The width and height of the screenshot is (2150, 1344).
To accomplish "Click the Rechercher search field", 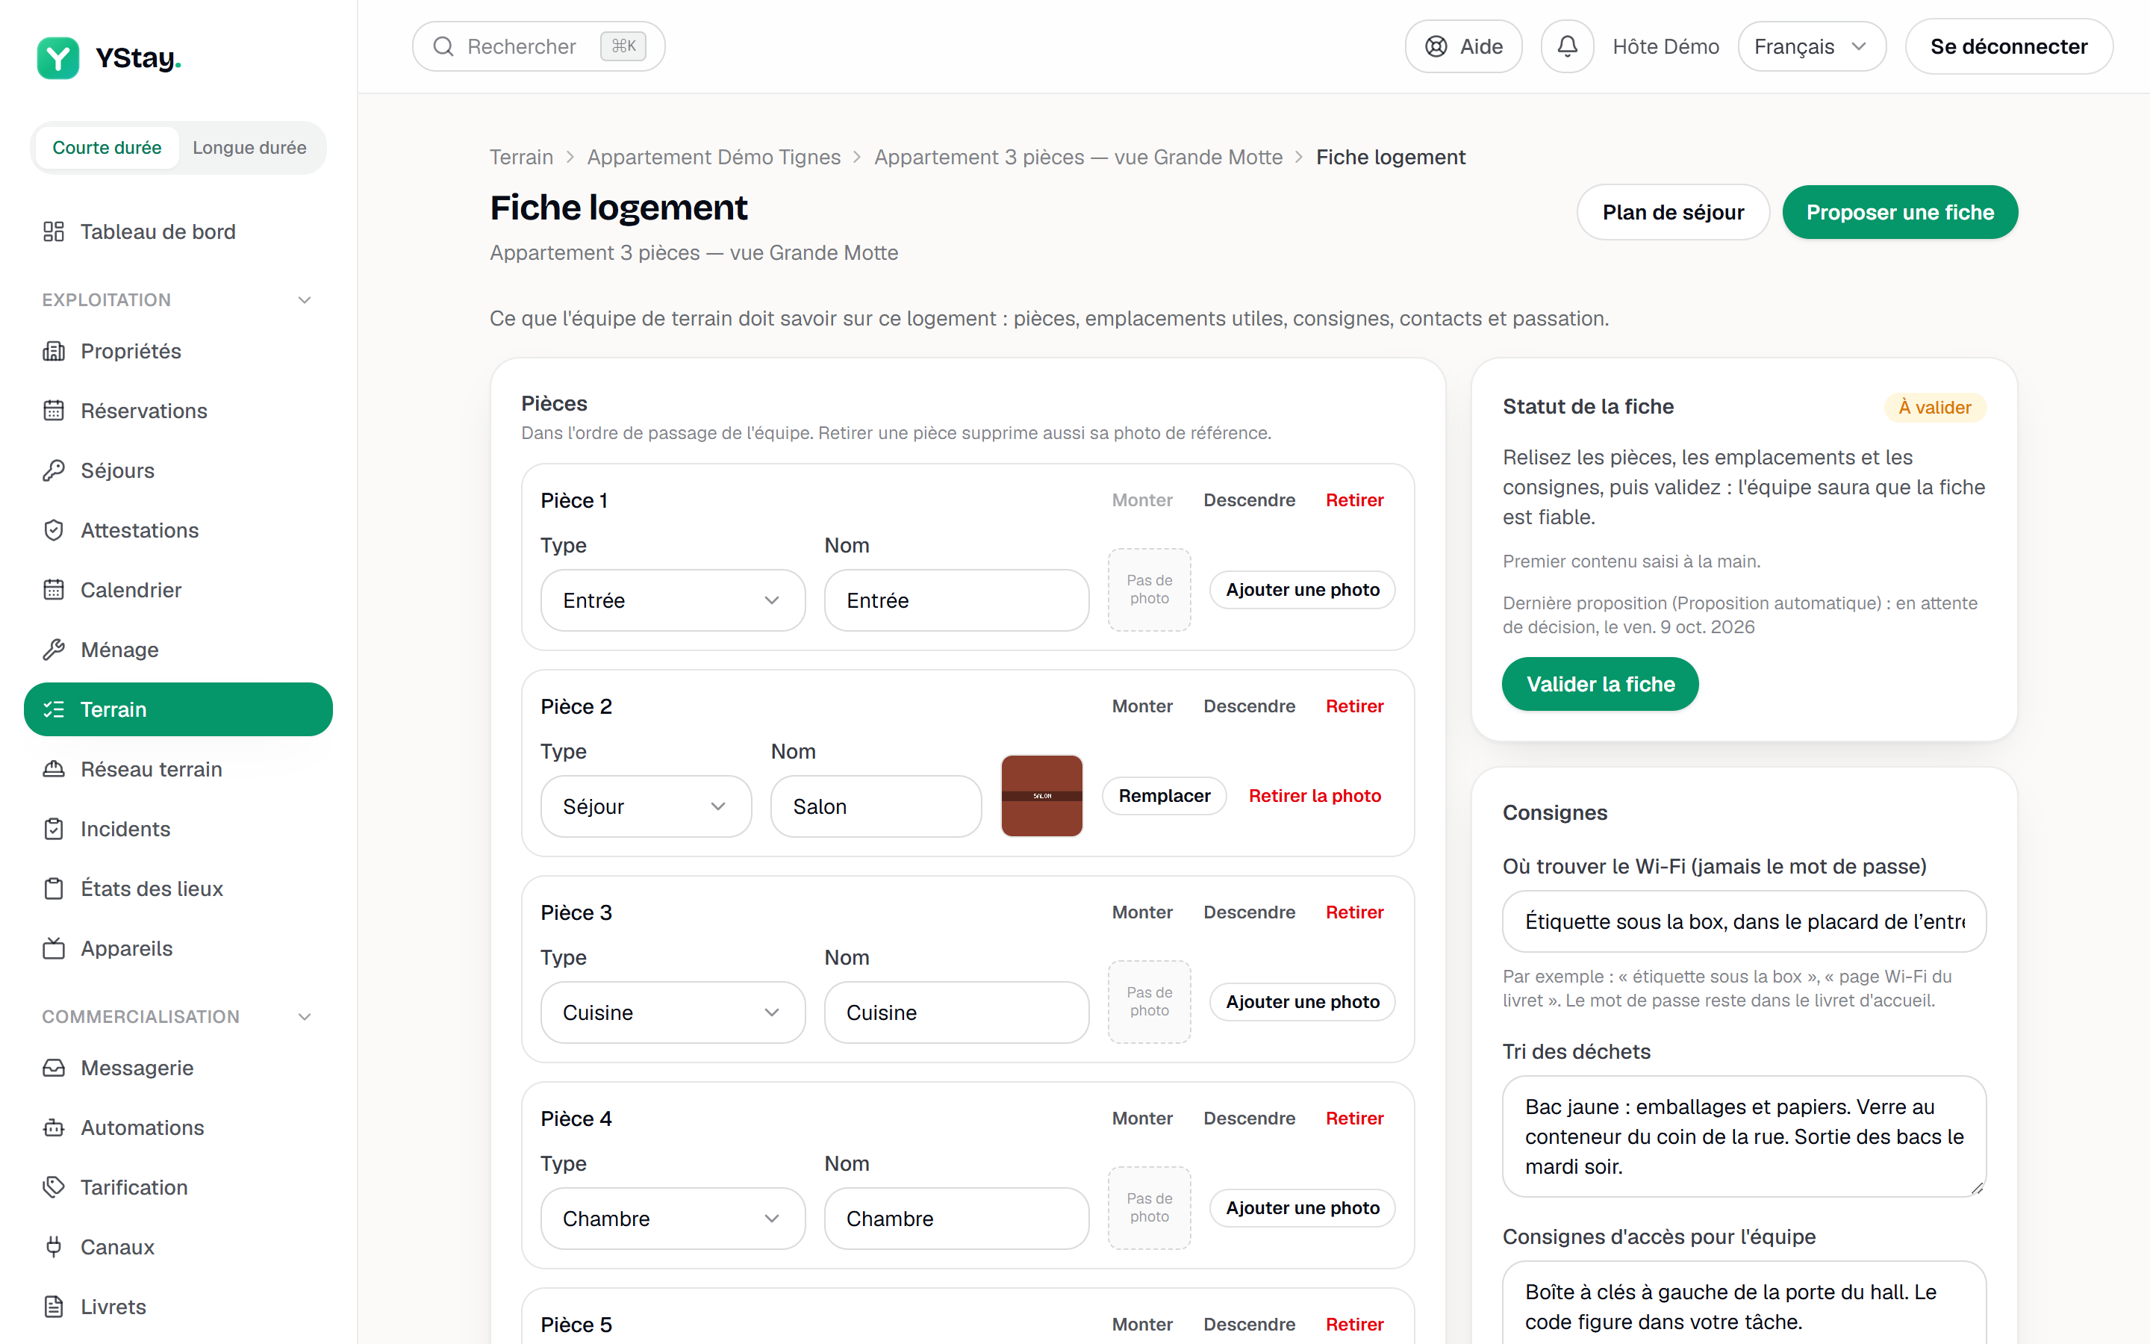I will (538, 46).
